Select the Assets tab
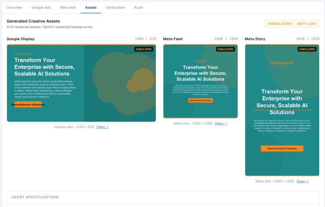325x207 pixels. [x=91, y=8]
